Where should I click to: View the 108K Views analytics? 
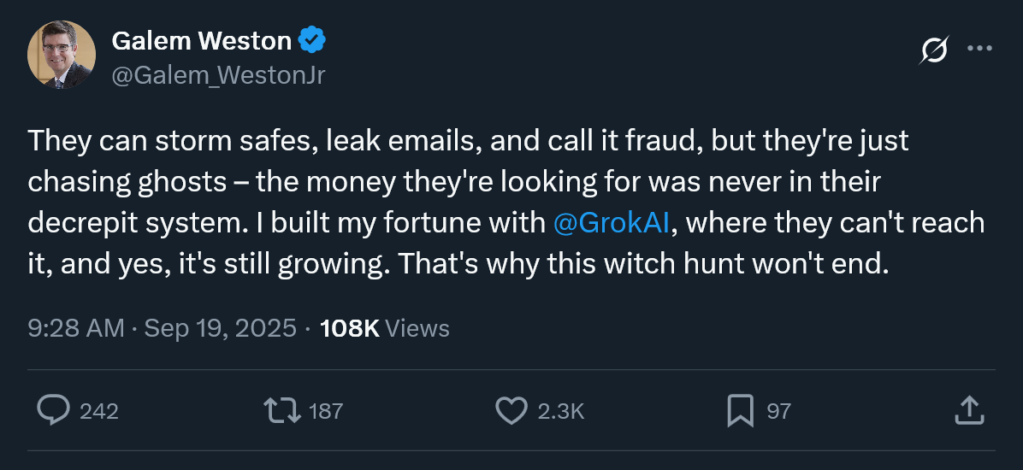tap(384, 328)
